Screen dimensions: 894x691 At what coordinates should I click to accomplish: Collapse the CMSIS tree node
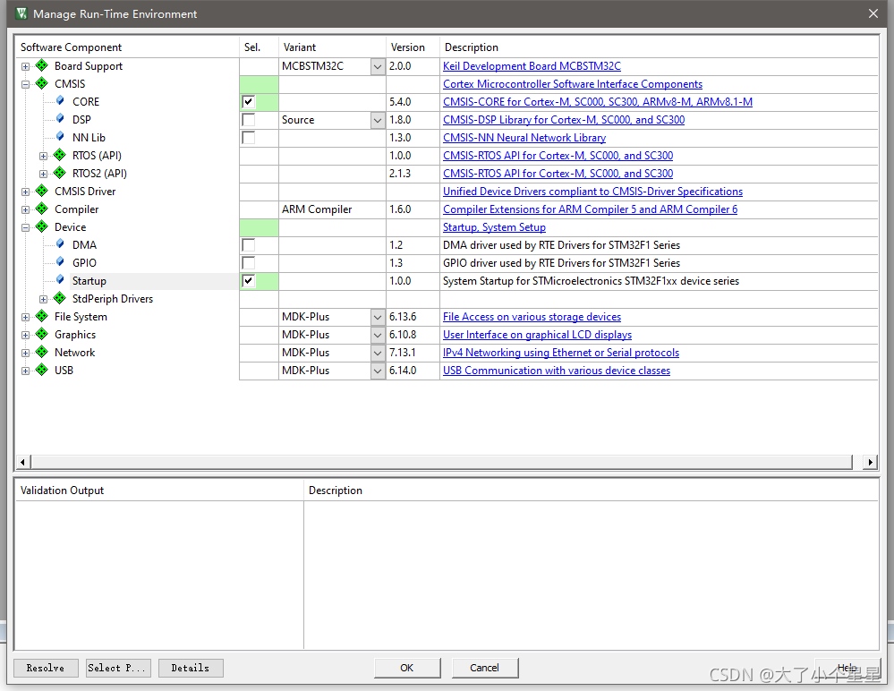(25, 84)
